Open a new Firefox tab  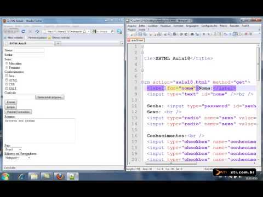point(58,43)
